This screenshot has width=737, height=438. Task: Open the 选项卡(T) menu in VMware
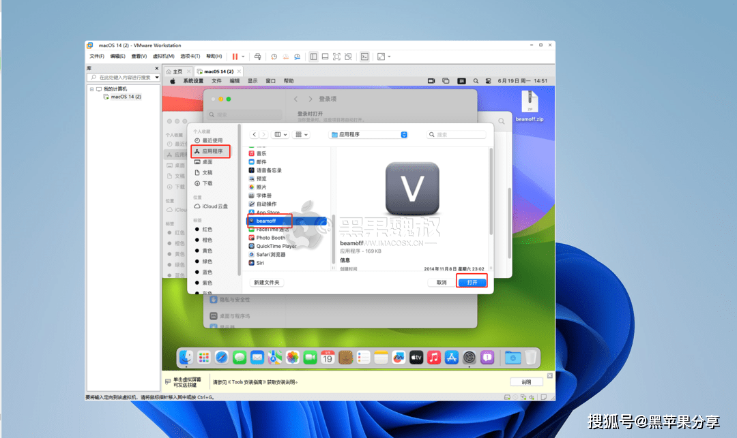tap(190, 57)
